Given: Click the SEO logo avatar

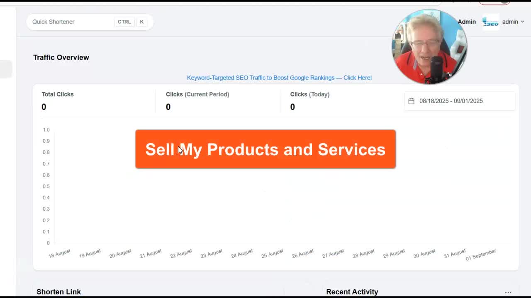Looking at the screenshot, I should [491, 22].
